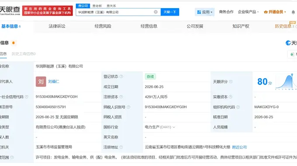The image size is (297, 166).
Task: Click the 天眼评分 score distribution chart
Action: click(287, 82)
